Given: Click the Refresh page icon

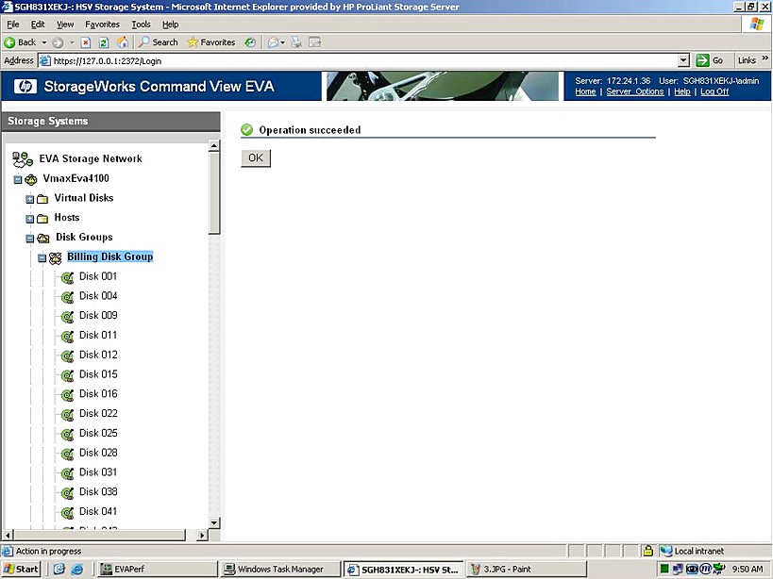Looking at the screenshot, I should (x=104, y=42).
